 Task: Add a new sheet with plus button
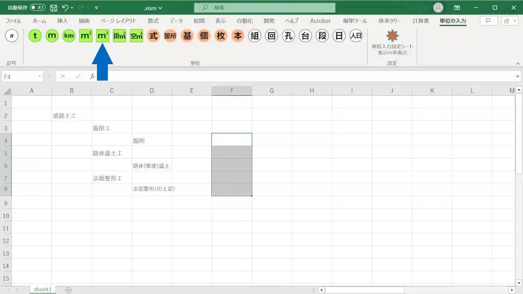tap(68, 290)
